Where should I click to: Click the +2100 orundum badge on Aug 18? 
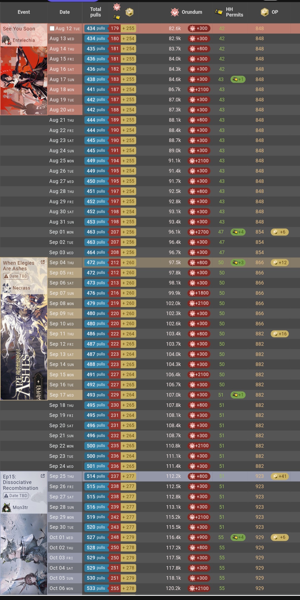click(199, 89)
